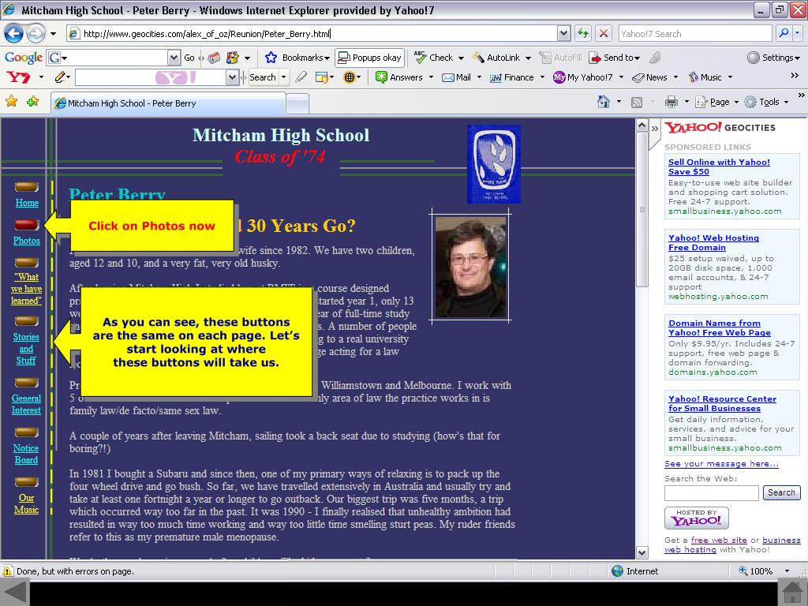Toggle the Popups okay button

pos(369,58)
